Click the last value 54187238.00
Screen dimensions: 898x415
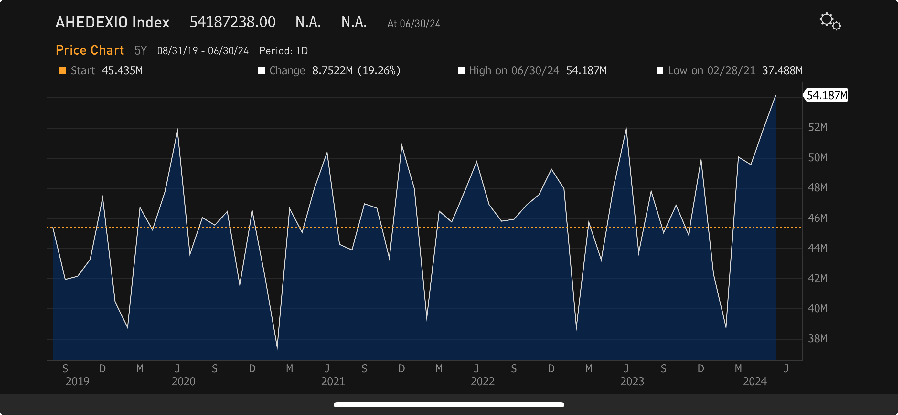(x=232, y=22)
